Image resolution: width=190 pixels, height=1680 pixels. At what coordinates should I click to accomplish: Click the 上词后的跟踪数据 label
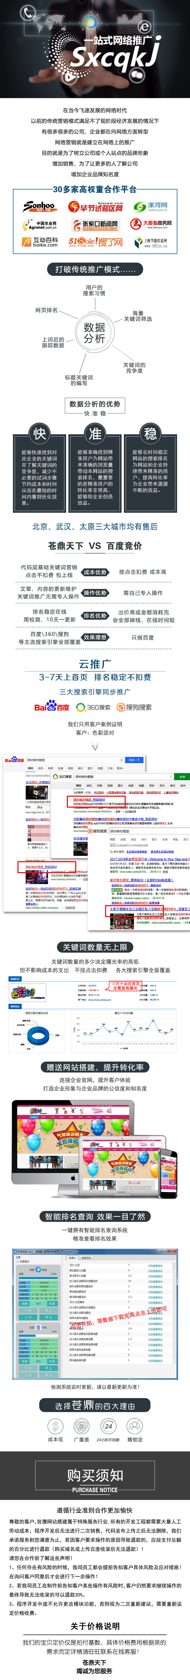[x=53, y=342]
